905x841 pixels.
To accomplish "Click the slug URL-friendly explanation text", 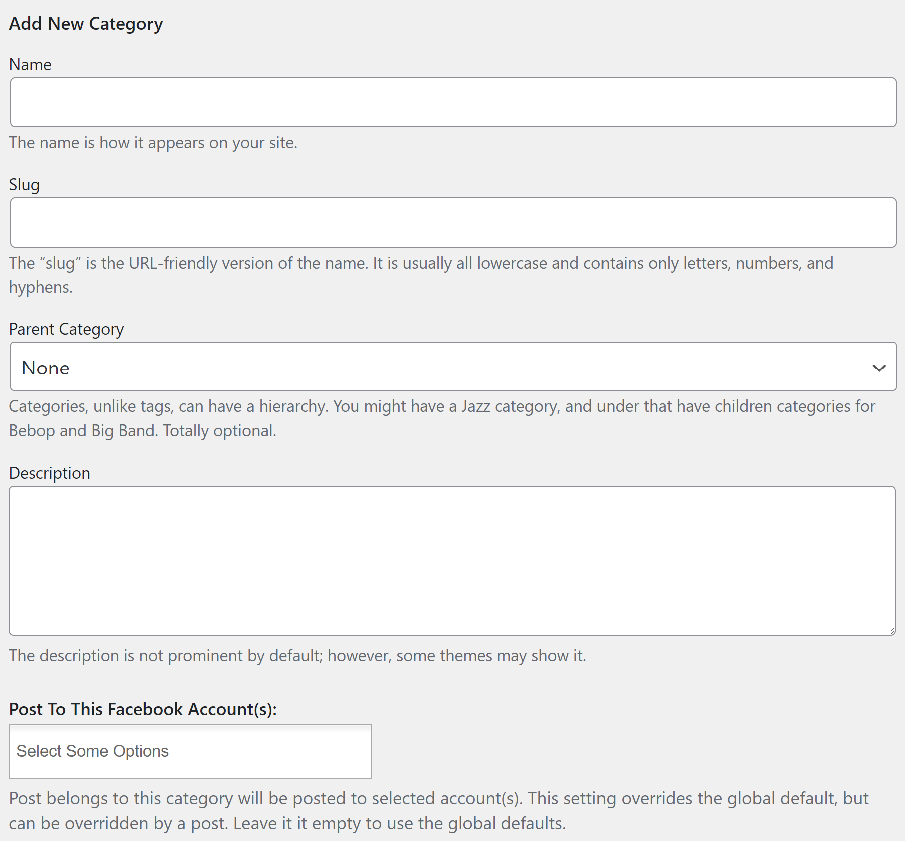I will (421, 264).
